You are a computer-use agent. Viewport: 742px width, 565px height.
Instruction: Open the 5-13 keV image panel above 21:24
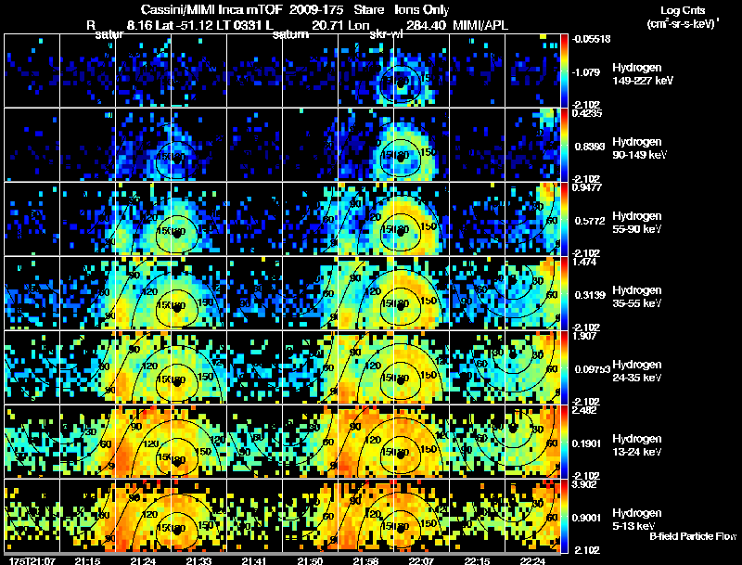(x=143, y=516)
